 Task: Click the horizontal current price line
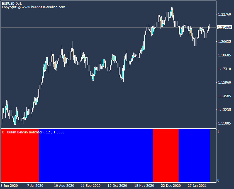pos(108,28)
